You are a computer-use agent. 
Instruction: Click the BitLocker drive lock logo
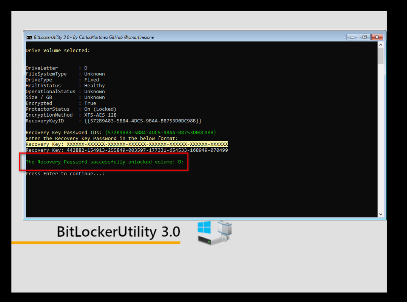pyautogui.click(x=214, y=233)
